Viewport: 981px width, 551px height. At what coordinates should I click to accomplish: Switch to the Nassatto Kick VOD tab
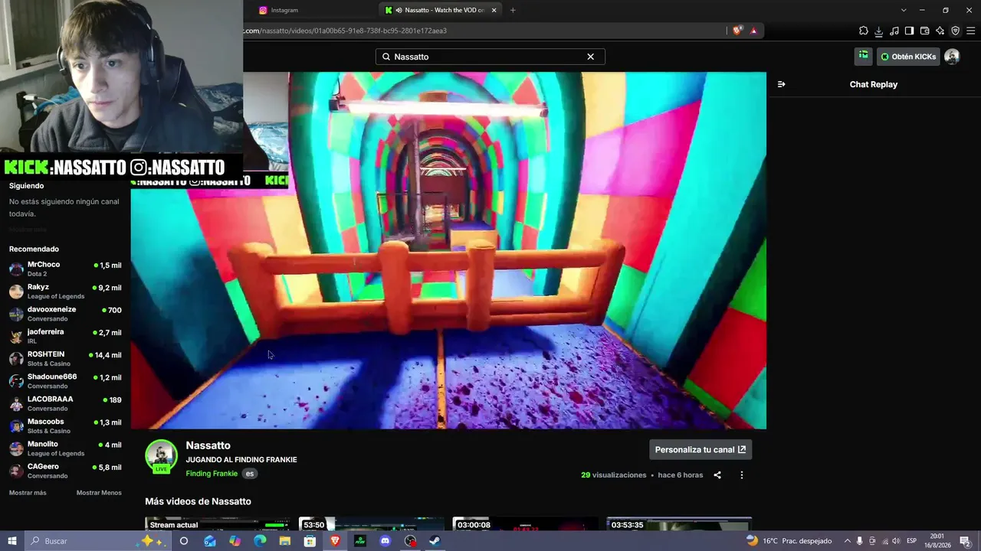[441, 10]
